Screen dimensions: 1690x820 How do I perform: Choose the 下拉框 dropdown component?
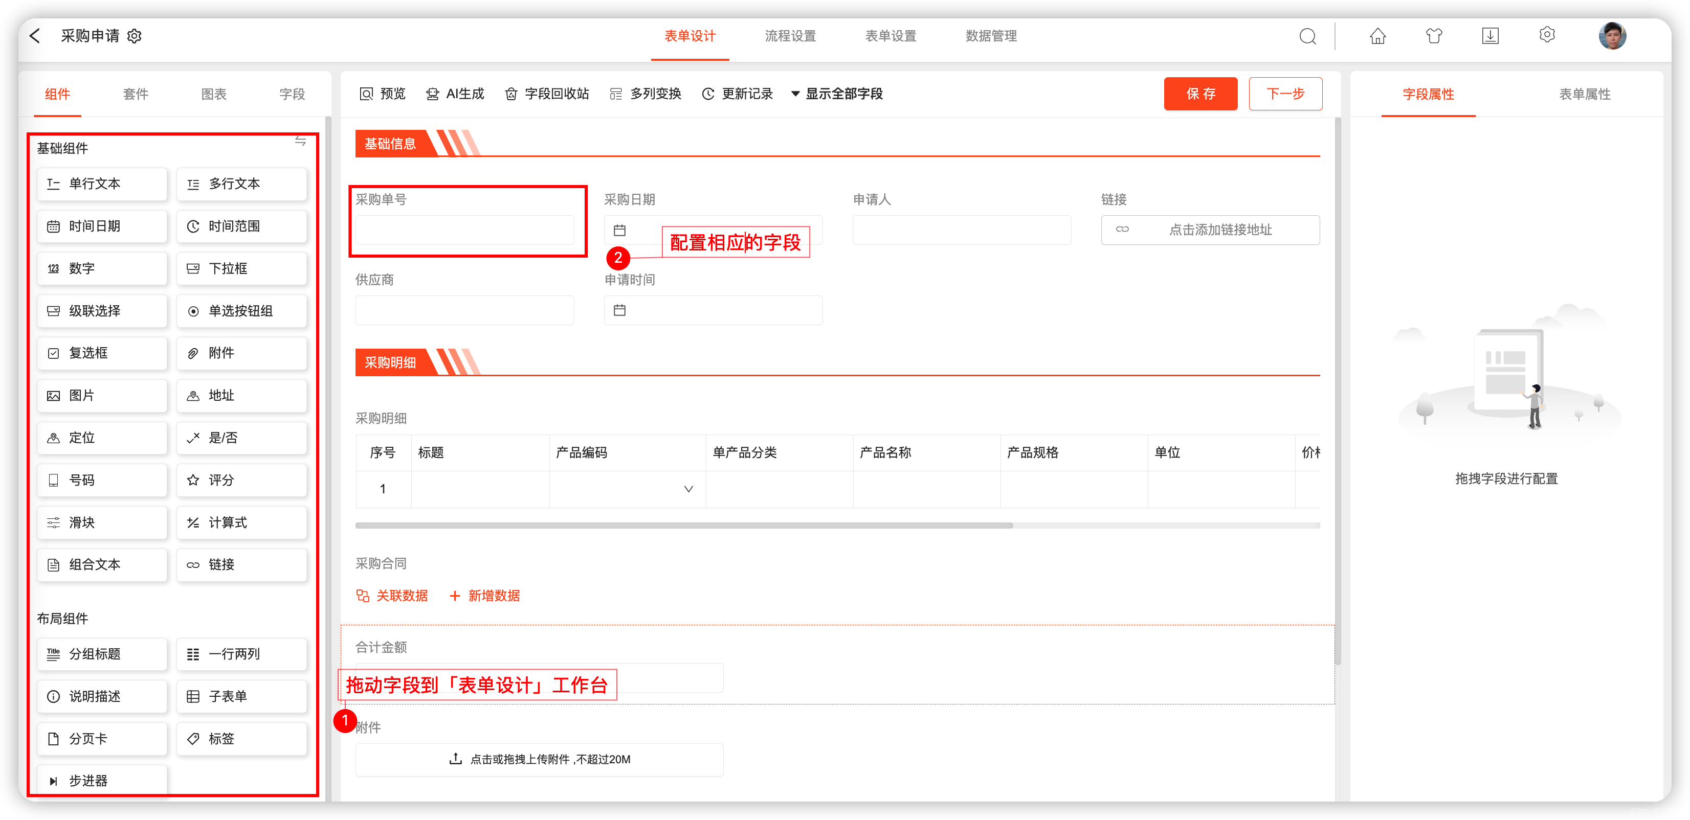click(x=241, y=269)
